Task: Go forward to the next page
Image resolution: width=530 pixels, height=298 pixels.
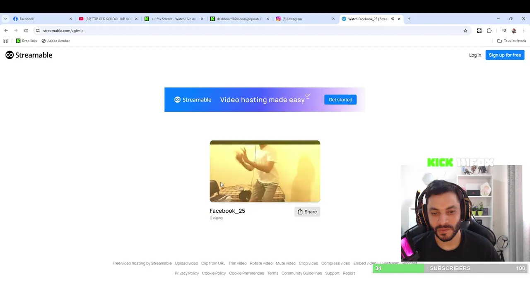Action: point(16,31)
